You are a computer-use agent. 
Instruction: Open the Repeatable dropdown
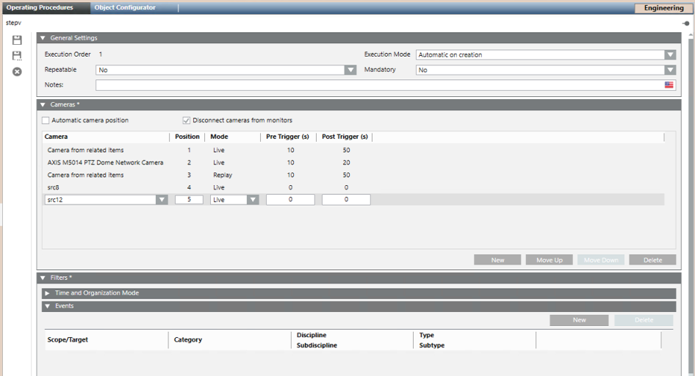(350, 70)
